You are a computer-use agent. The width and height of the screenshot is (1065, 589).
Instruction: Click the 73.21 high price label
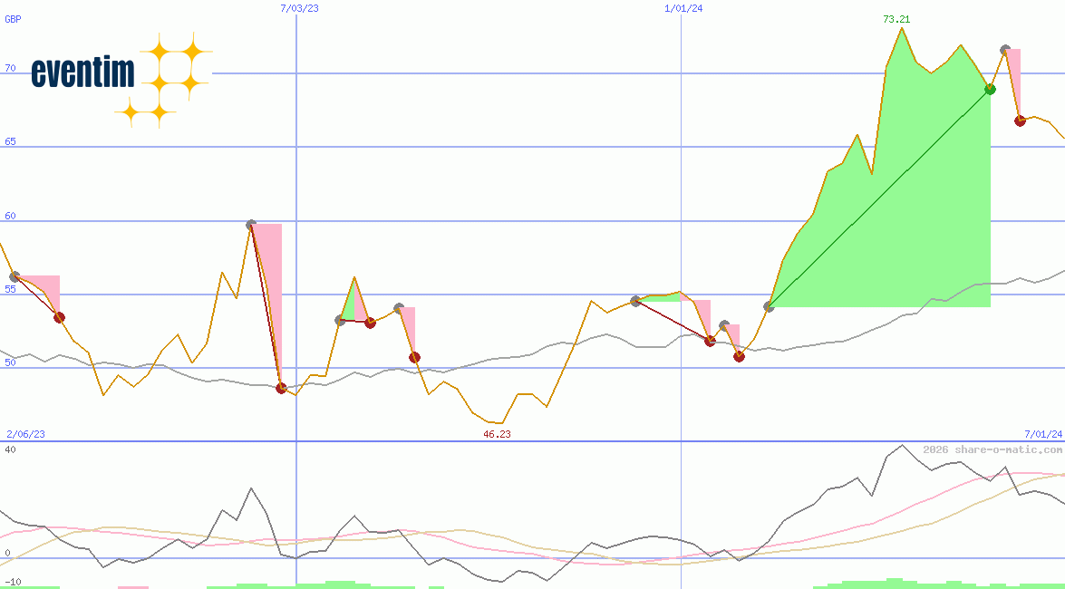pos(896,19)
